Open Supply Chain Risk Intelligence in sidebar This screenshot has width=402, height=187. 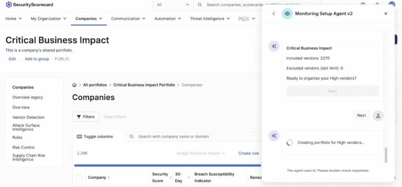point(29,157)
